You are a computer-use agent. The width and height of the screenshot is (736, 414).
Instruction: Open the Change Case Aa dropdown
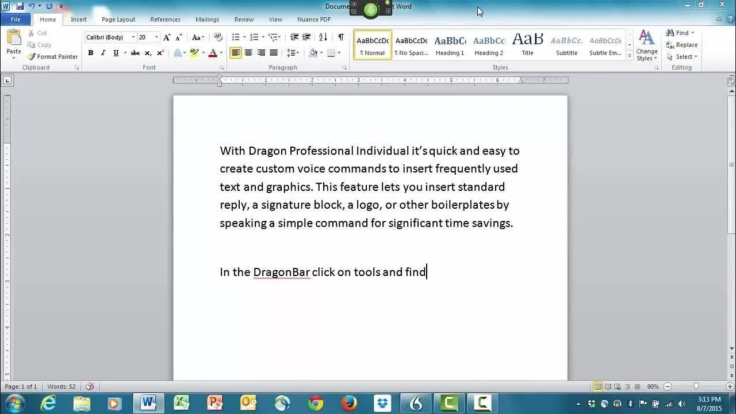[198, 37]
